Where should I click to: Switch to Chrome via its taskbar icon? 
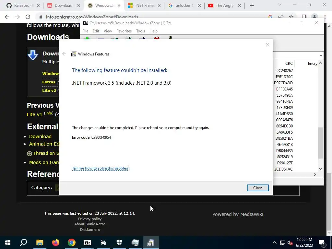pyautogui.click(x=72, y=243)
